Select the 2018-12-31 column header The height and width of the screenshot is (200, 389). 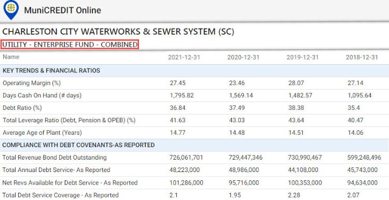[362, 57]
